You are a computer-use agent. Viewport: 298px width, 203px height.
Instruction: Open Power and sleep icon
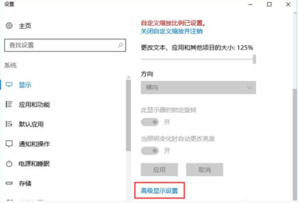pyautogui.click(x=9, y=164)
